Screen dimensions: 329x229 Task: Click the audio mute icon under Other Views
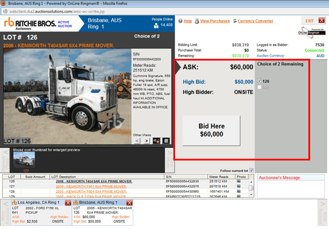tap(156, 140)
